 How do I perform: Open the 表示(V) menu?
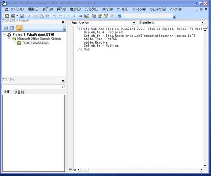[x=47, y=9]
